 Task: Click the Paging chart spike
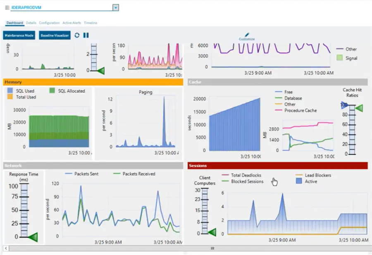tap(164, 121)
